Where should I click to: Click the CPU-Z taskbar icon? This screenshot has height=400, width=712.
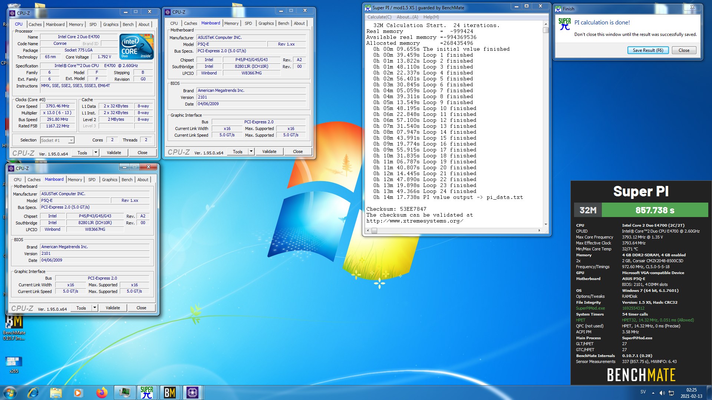point(192,392)
